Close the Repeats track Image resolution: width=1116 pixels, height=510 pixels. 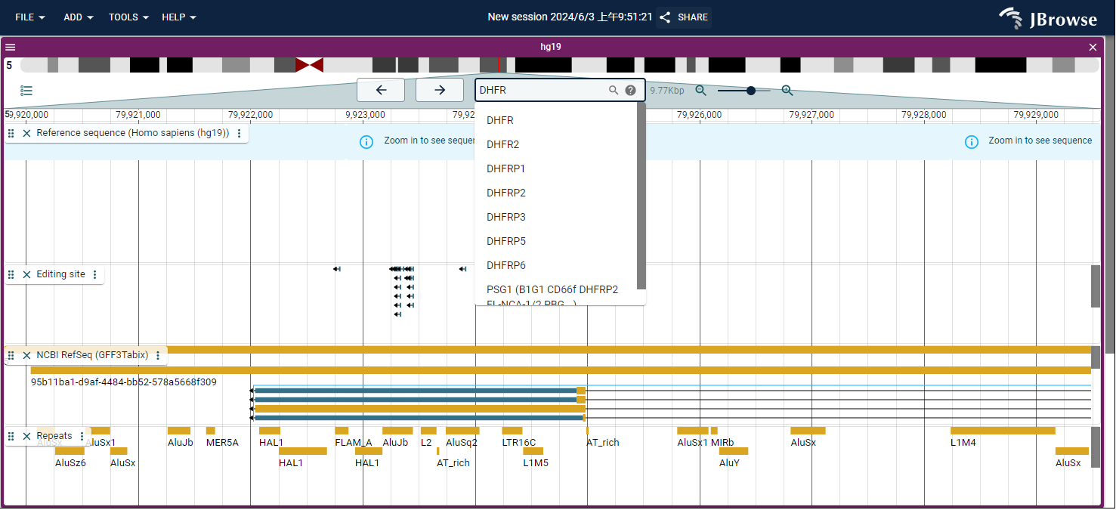tap(26, 437)
